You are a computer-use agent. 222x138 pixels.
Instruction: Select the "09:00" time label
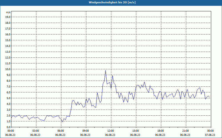pos(86,131)
